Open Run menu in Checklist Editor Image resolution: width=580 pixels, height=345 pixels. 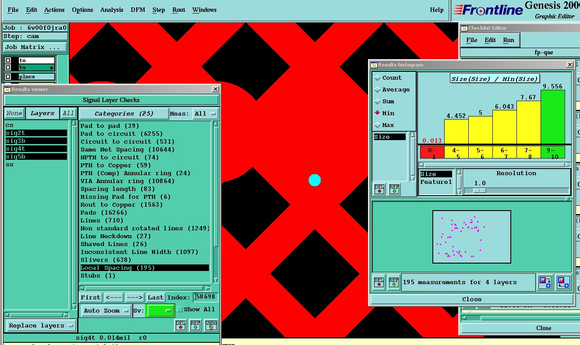pos(509,40)
